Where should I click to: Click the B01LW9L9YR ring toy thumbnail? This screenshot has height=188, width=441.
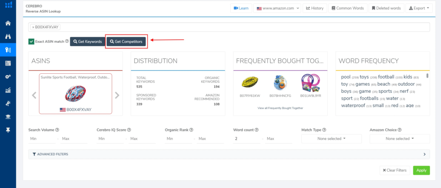point(311,82)
